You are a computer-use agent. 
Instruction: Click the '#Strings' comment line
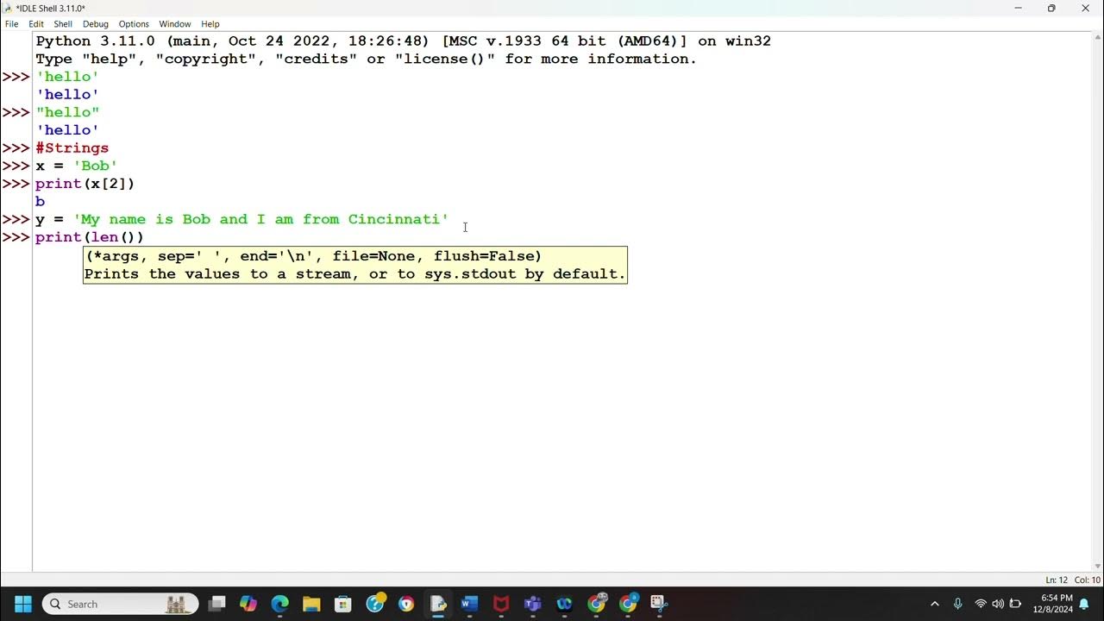[x=72, y=147]
